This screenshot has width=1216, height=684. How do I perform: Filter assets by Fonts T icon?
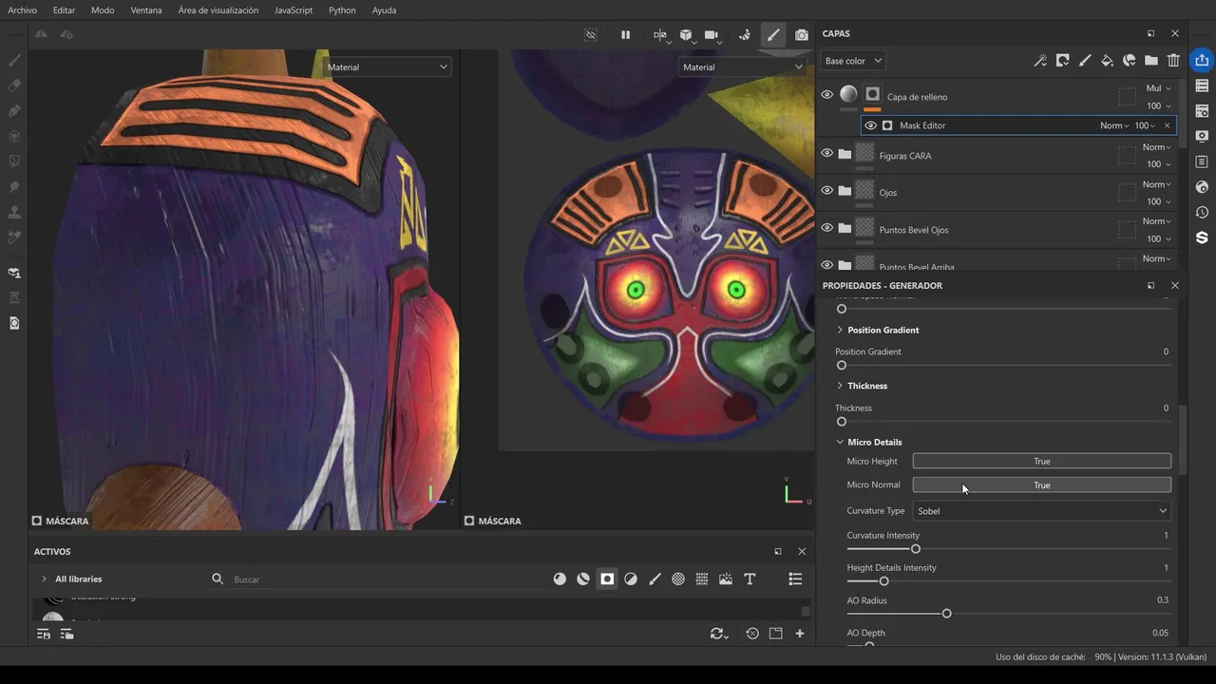click(750, 579)
